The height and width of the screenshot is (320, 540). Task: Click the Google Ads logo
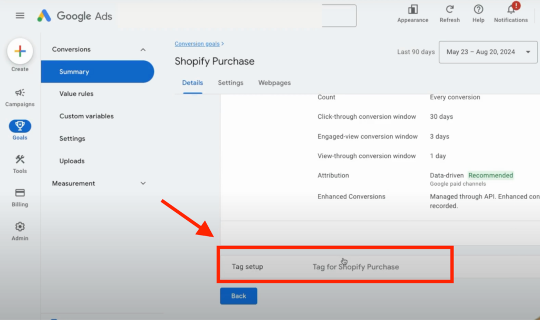pyautogui.click(x=75, y=16)
